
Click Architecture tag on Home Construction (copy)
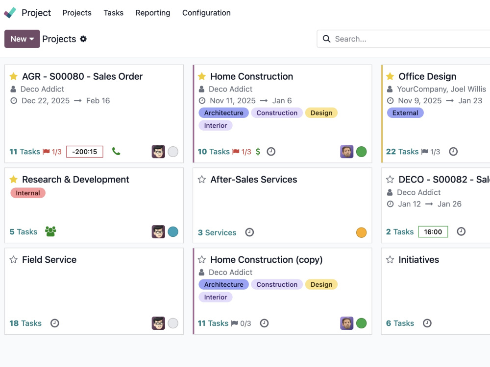224,284
